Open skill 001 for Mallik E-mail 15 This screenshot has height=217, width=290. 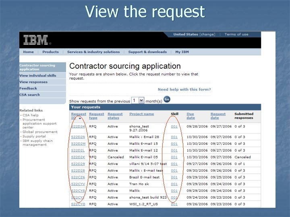coord(174,143)
